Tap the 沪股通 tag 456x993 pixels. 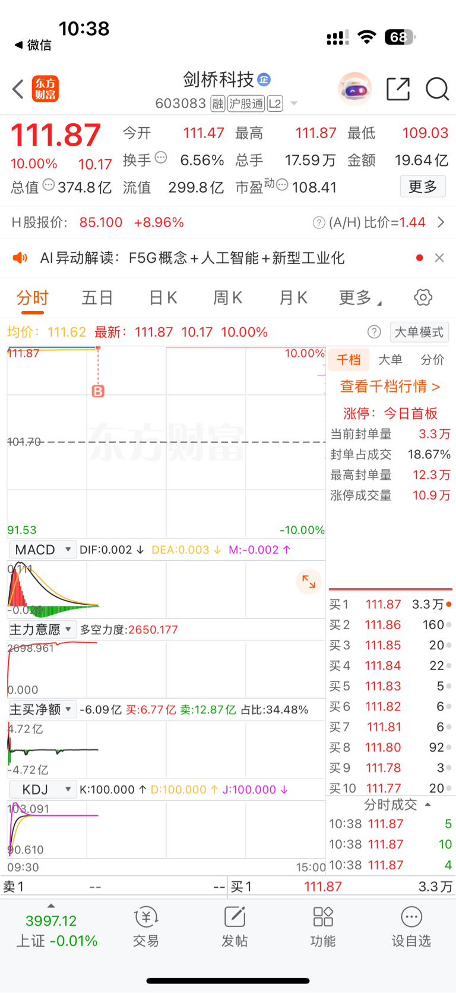point(246,104)
